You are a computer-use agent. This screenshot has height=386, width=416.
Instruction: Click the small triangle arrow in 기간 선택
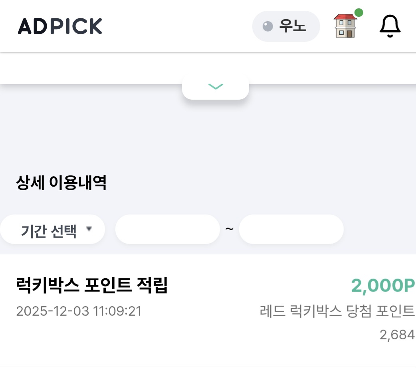89,229
